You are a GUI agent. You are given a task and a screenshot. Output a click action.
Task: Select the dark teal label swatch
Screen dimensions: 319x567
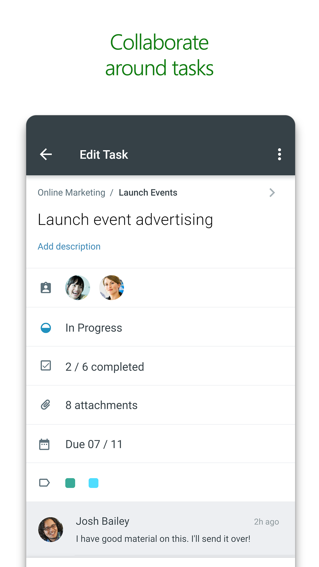tap(70, 483)
